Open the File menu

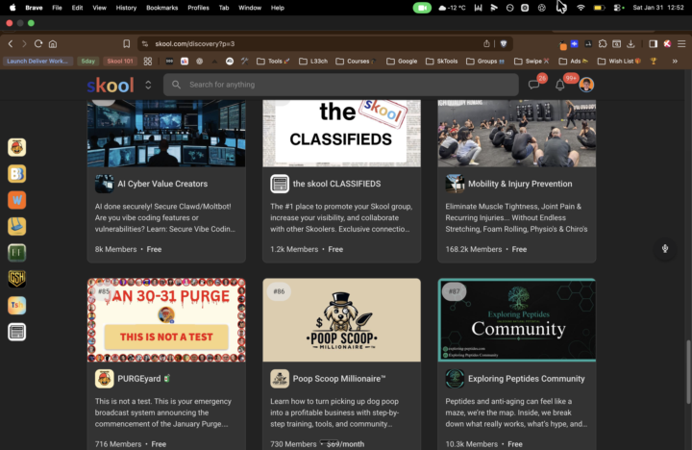[x=57, y=8]
